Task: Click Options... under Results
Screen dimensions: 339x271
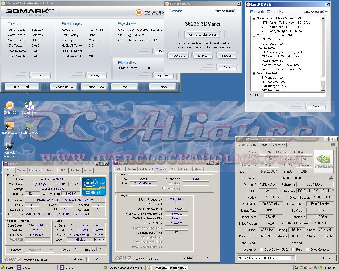Action: (164, 75)
